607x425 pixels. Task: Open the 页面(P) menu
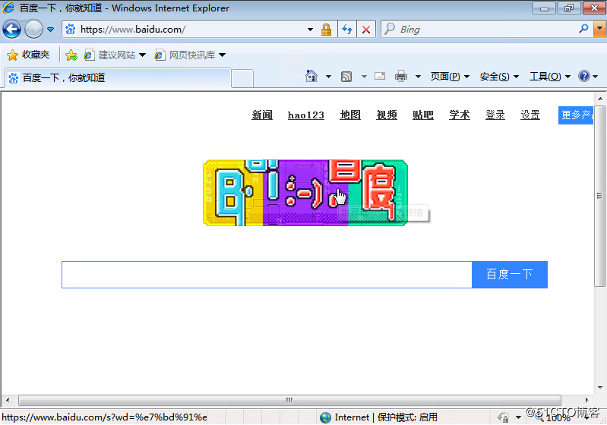449,77
